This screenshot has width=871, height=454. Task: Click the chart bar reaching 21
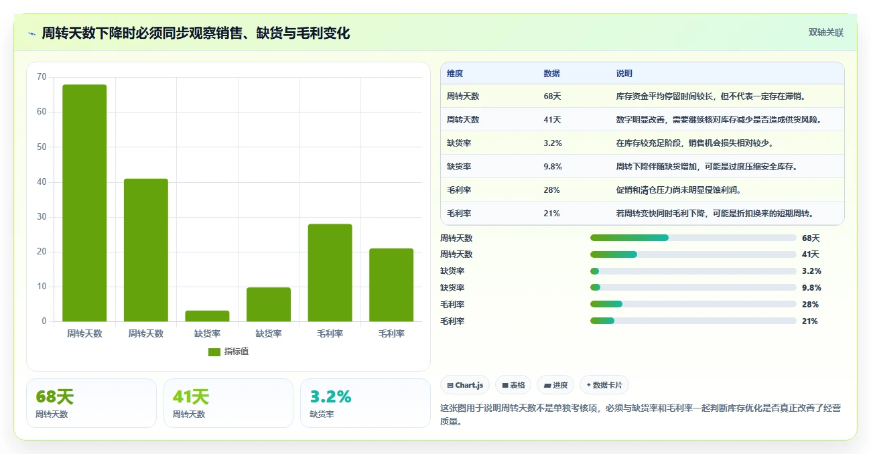391,285
